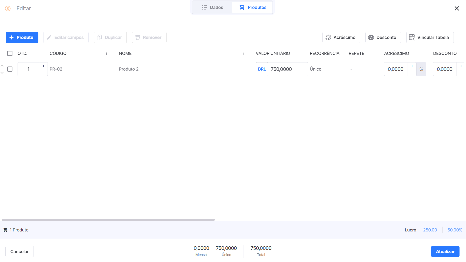Click the QTD. column header
The width and height of the screenshot is (466, 262).
pyautogui.click(x=22, y=54)
